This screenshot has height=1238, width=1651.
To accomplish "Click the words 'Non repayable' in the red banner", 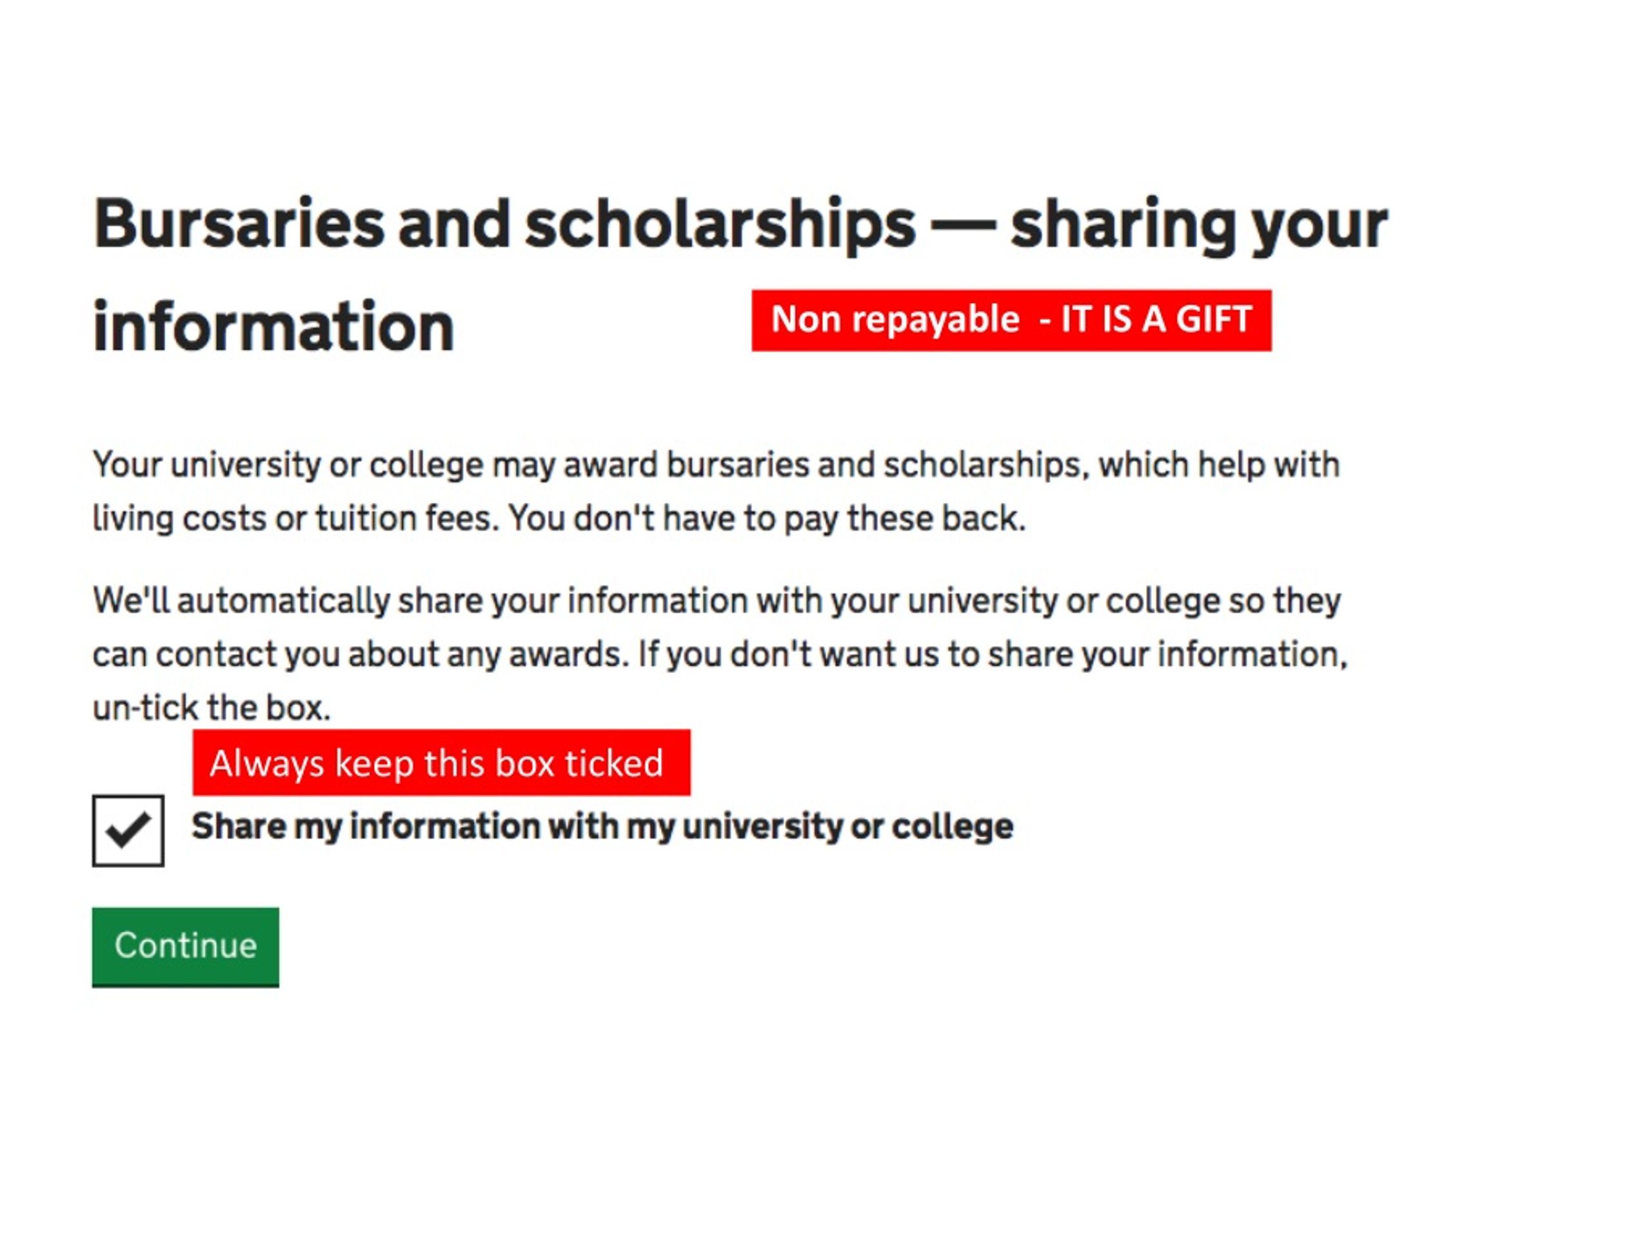I will click(895, 320).
